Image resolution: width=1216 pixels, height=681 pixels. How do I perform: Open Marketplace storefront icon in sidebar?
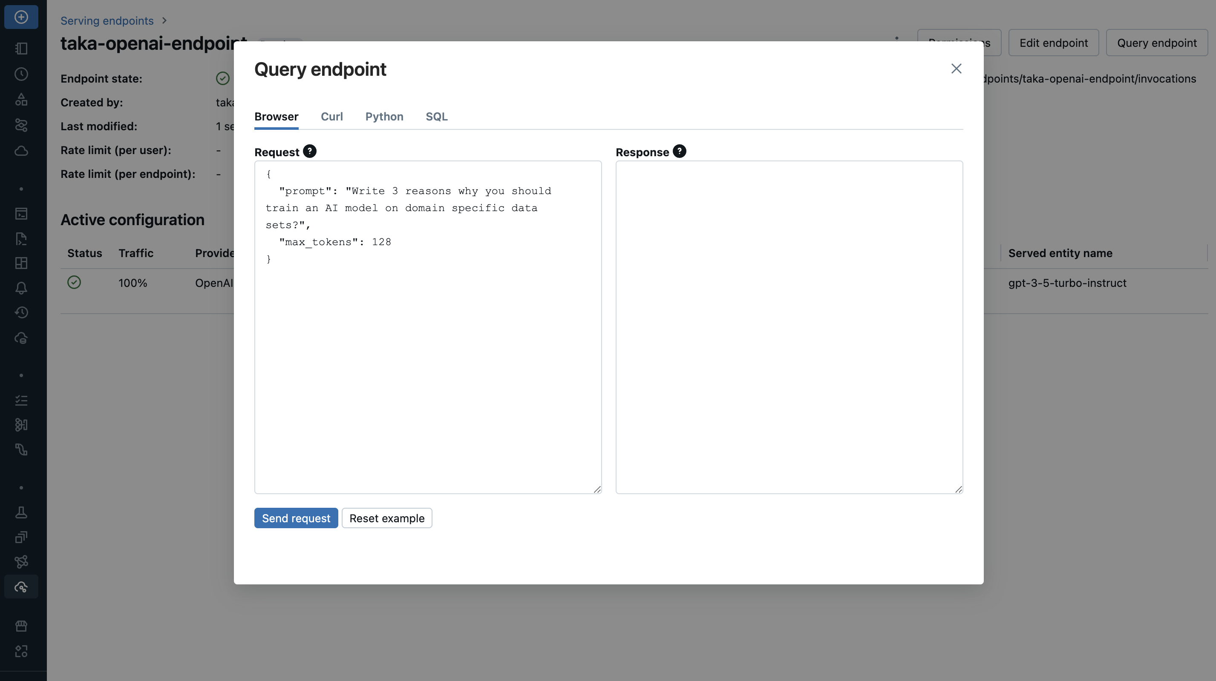(21, 626)
